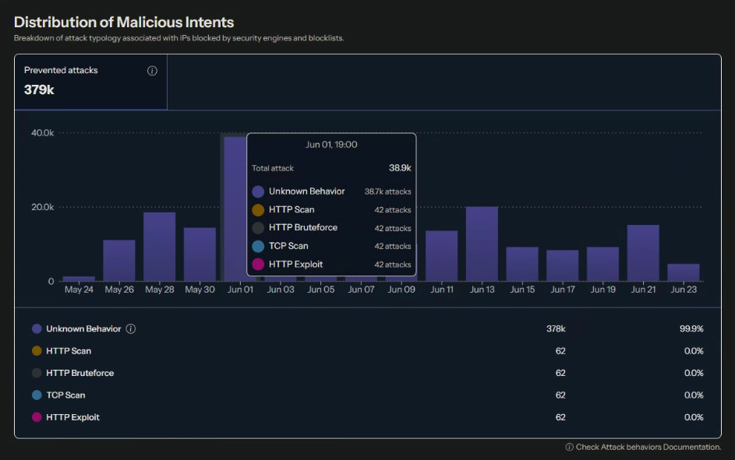Click the bar above Jun 13

(x=482, y=244)
